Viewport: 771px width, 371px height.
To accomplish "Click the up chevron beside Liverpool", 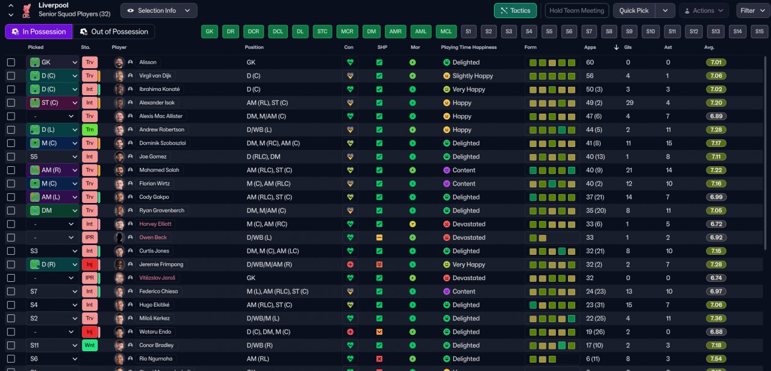I will pos(11,5).
